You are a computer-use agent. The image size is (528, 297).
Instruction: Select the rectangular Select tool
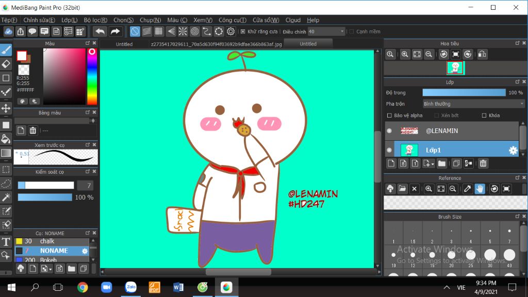click(6, 169)
